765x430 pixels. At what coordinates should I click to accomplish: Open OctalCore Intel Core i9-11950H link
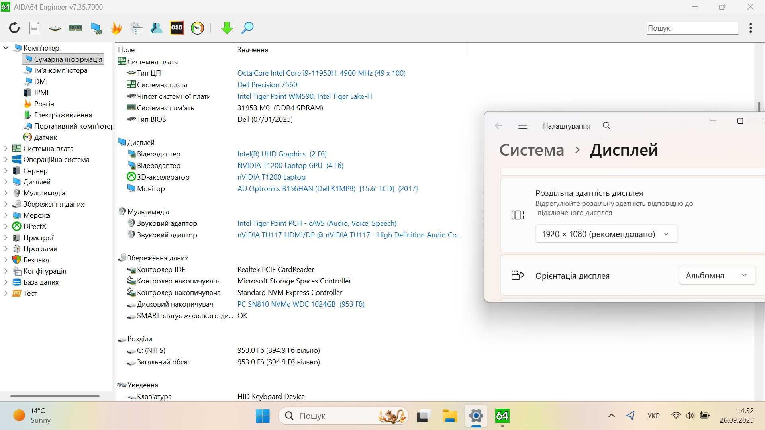322,73
